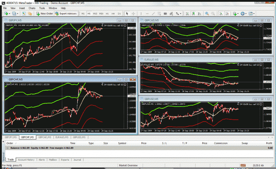
Task: Open the Charts menu
Action: pos(32,8)
